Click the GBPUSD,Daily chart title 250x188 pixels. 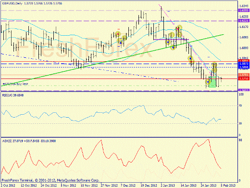pos(12,3)
